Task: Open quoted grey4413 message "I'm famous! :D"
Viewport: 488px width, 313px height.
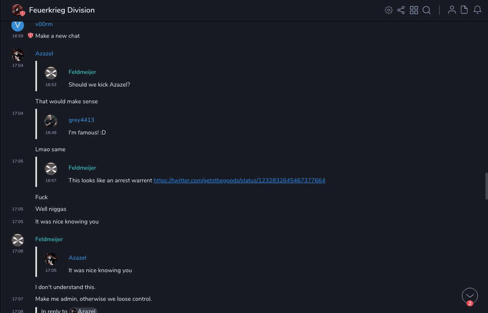Action: 87,132
